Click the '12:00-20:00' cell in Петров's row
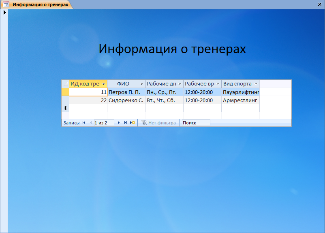Viewport: 325px width, 233px height. click(x=203, y=92)
